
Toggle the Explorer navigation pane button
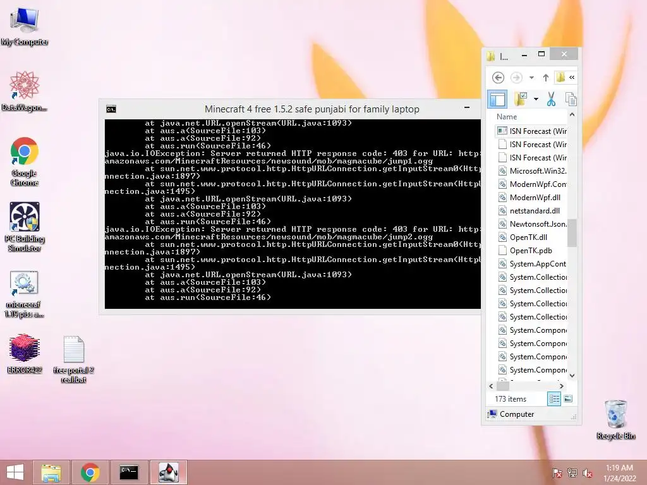coord(497,99)
